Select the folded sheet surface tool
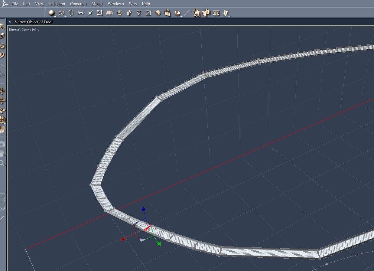This screenshot has width=374, height=271. coord(197,13)
